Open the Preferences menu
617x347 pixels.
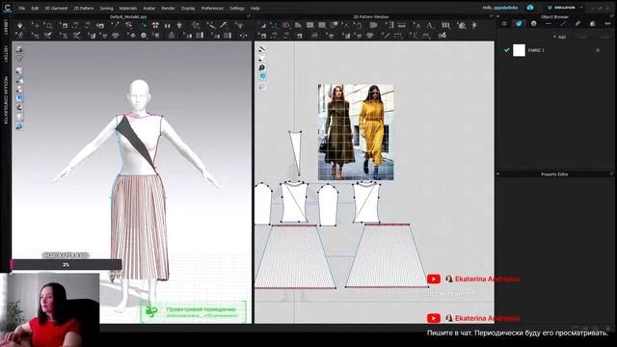tap(212, 8)
